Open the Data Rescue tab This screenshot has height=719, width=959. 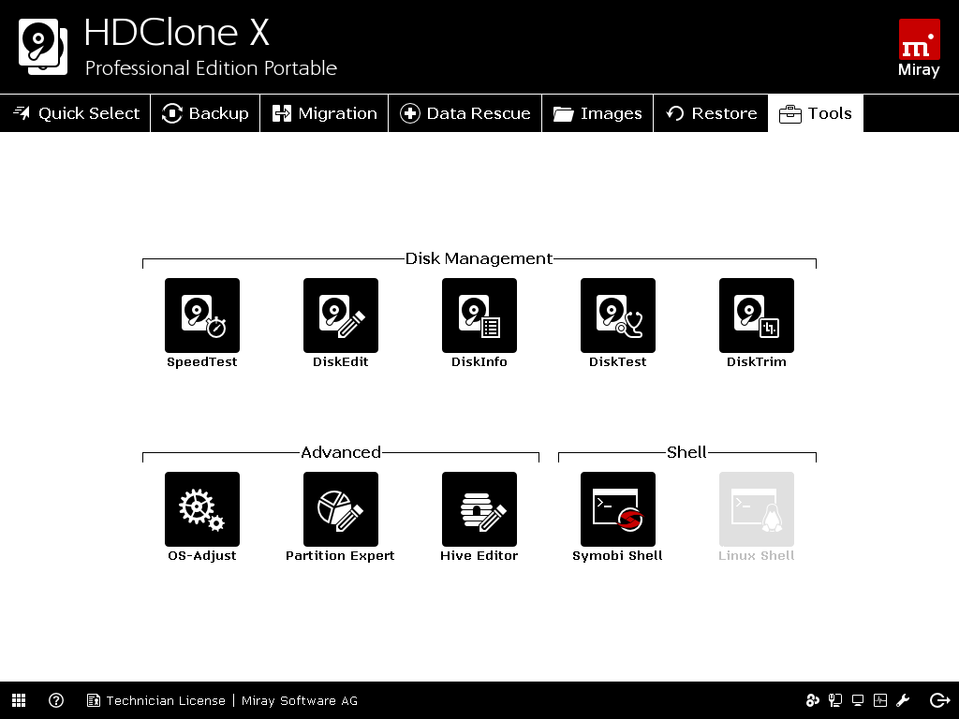[465, 113]
